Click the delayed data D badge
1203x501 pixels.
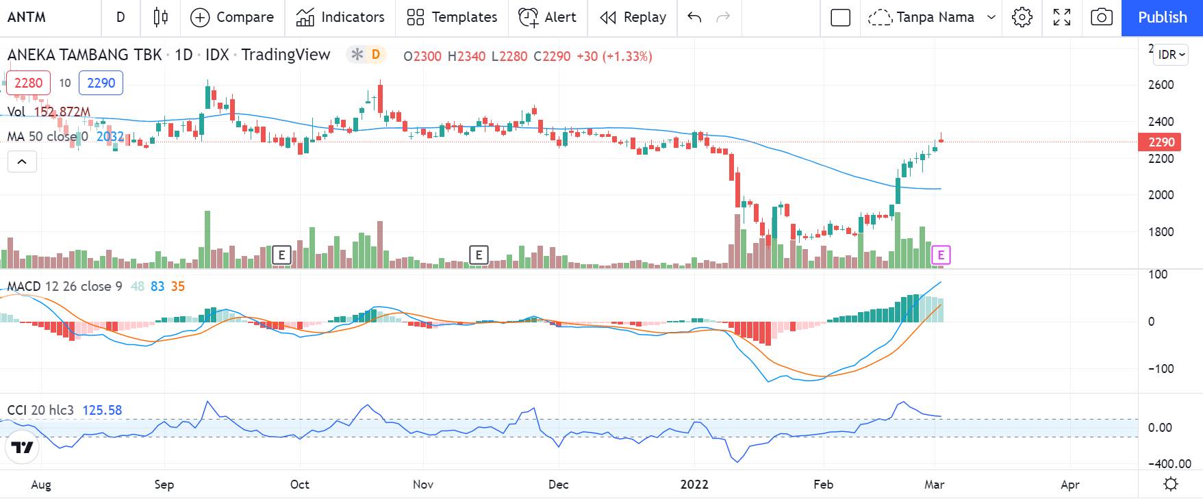coord(376,55)
